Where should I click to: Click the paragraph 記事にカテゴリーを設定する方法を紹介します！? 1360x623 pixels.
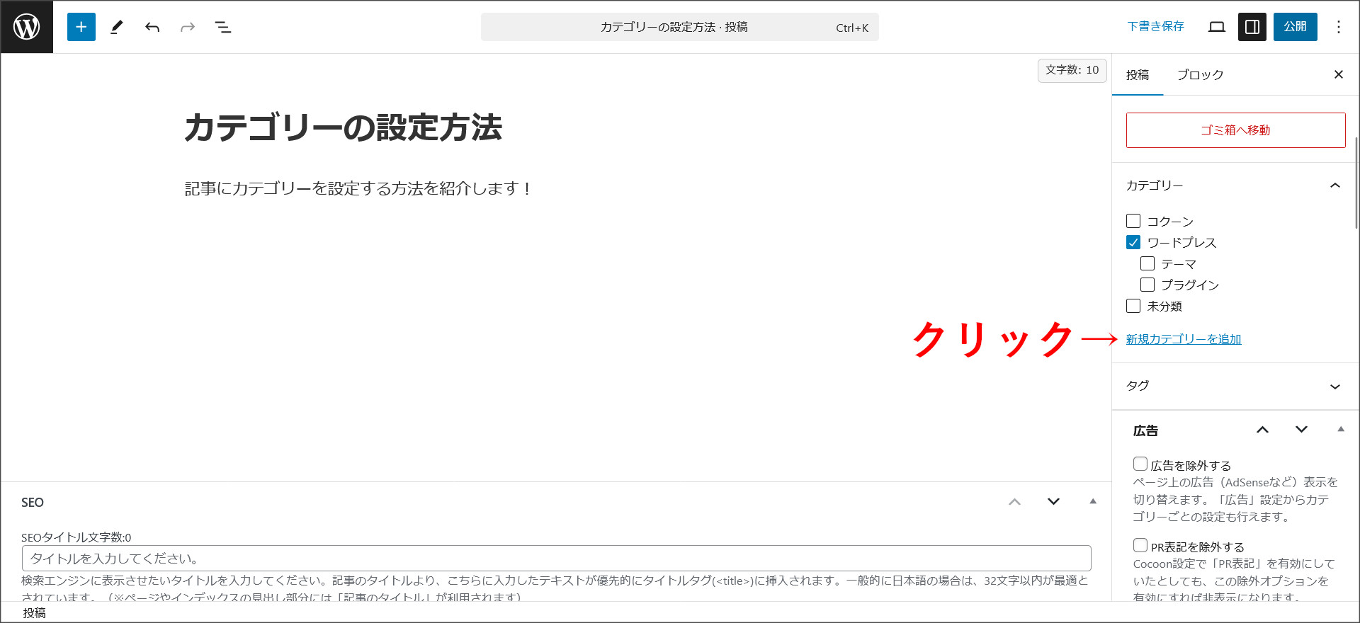point(358,188)
